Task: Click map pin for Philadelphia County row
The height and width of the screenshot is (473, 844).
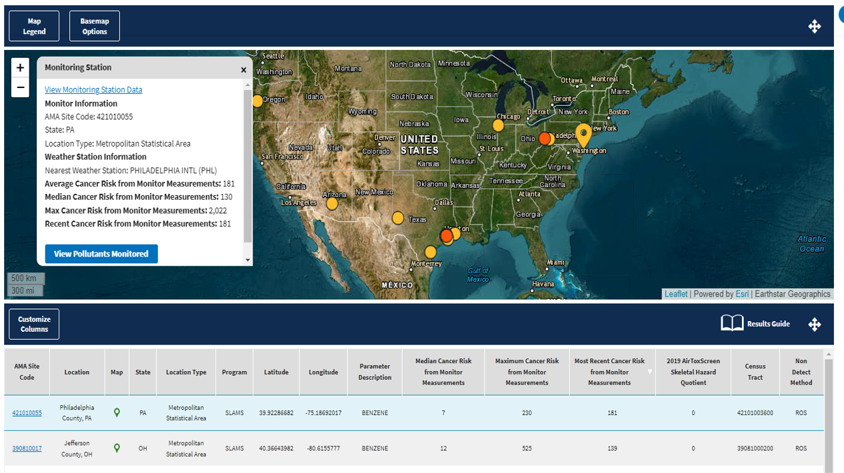Action: click(117, 412)
